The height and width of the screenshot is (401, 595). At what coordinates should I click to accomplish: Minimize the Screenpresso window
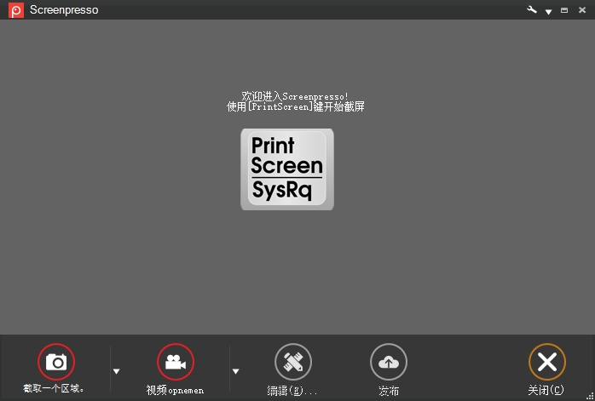[x=564, y=10]
